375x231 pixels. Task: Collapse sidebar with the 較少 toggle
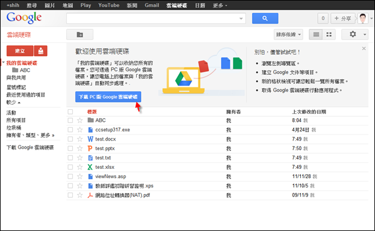click(13, 103)
